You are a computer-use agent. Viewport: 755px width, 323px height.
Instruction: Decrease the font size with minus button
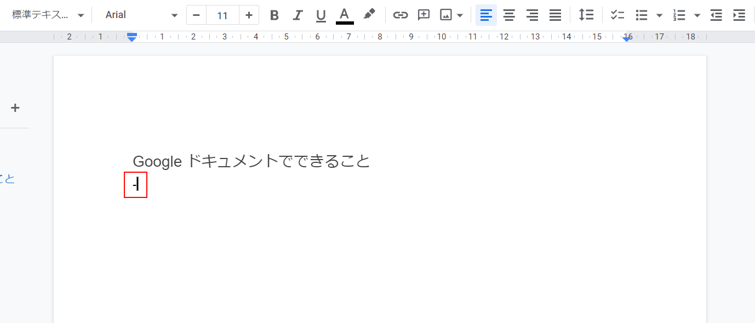pos(196,15)
